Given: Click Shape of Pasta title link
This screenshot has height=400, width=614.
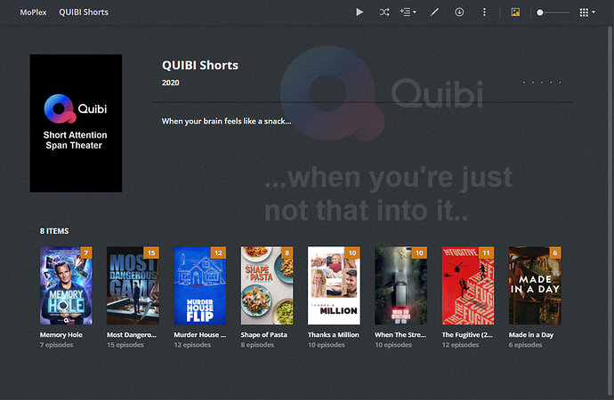Looking at the screenshot, I should pos(264,335).
